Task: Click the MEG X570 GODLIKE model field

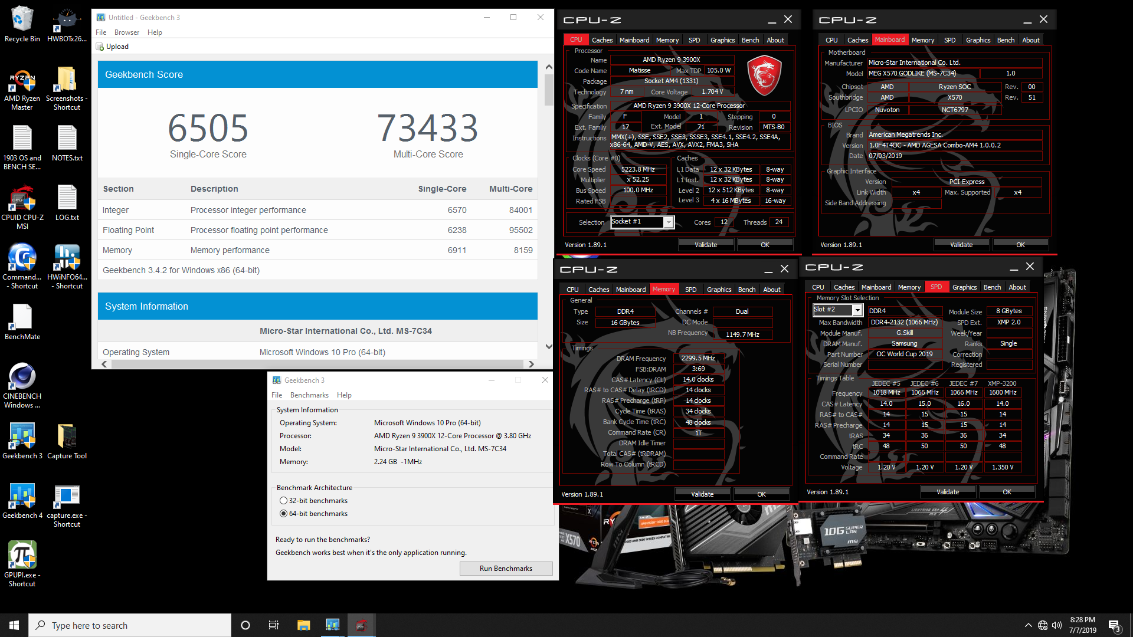Action: point(922,74)
